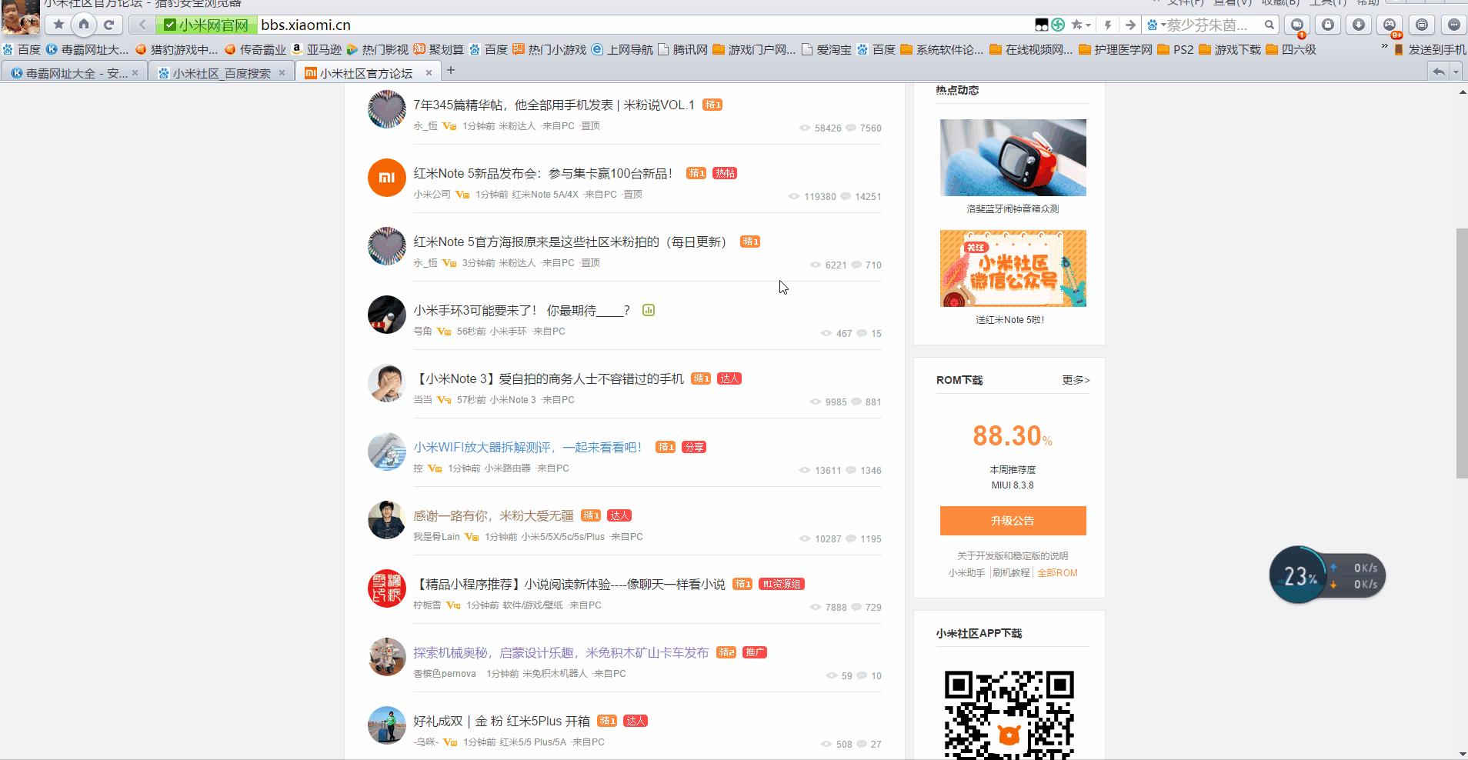The image size is (1468, 760).
Task: Click the lock security icon on the toolbar
Action: [x=1329, y=25]
